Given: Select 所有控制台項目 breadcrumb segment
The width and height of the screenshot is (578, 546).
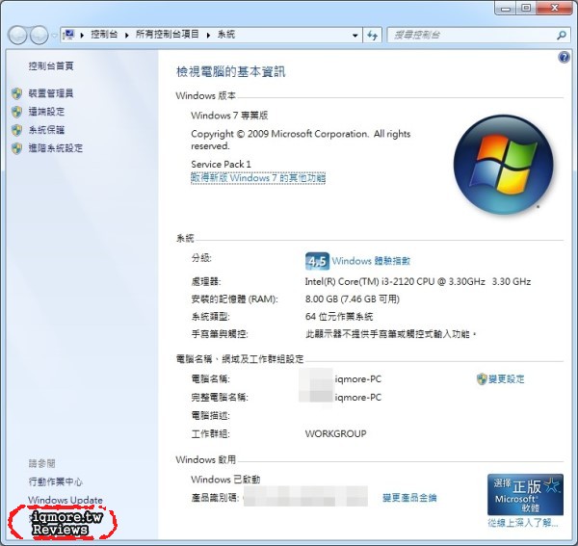Looking at the screenshot, I should pyautogui.click(x=167, y=35).
